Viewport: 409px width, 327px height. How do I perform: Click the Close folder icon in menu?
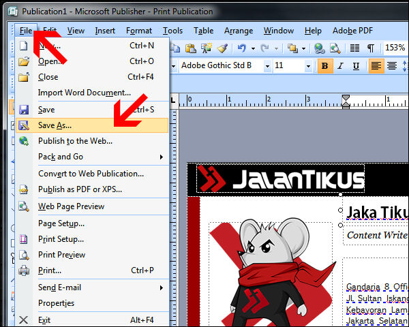tap(24, 77)
